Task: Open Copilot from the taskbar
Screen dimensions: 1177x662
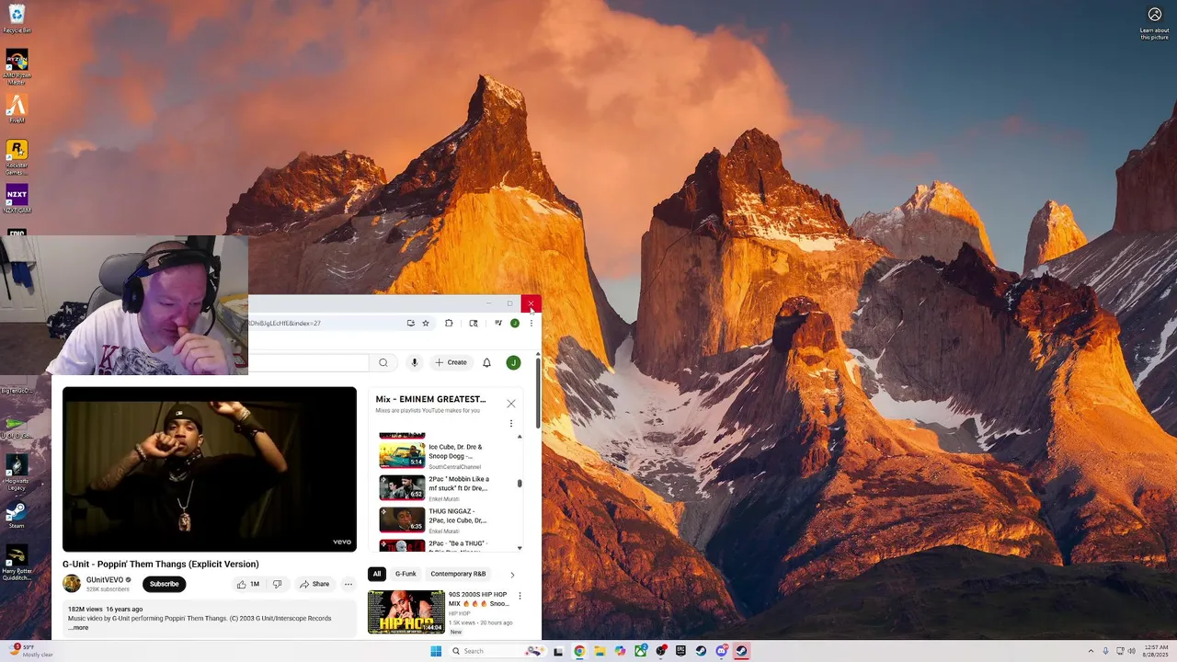Action: (x=620, y=651)
